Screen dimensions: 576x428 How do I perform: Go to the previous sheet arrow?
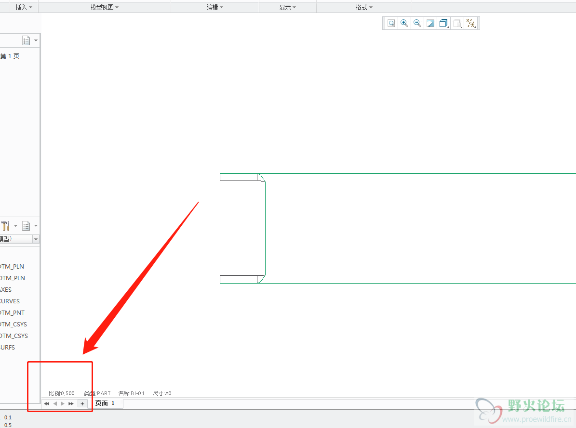click(x=55, y=403)
